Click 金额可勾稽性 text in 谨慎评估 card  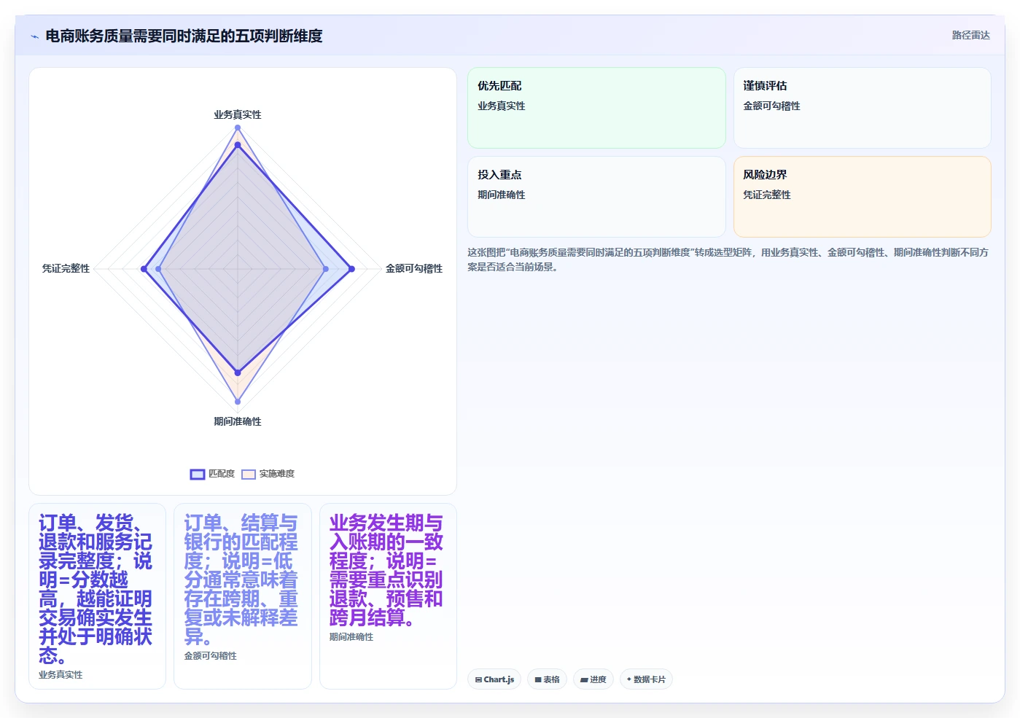click(771, 106)
